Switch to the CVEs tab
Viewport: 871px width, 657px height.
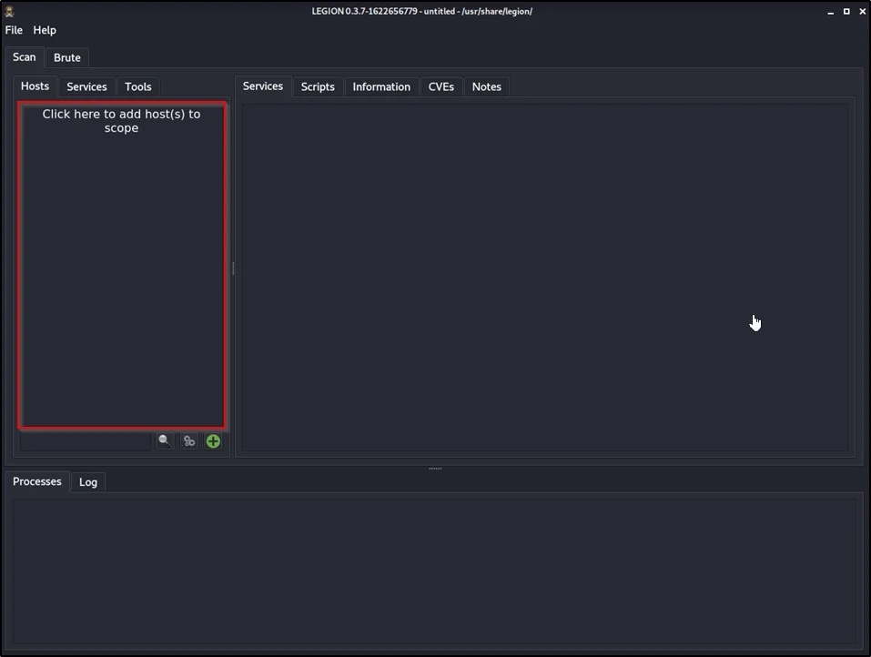(x=441, y=87)
